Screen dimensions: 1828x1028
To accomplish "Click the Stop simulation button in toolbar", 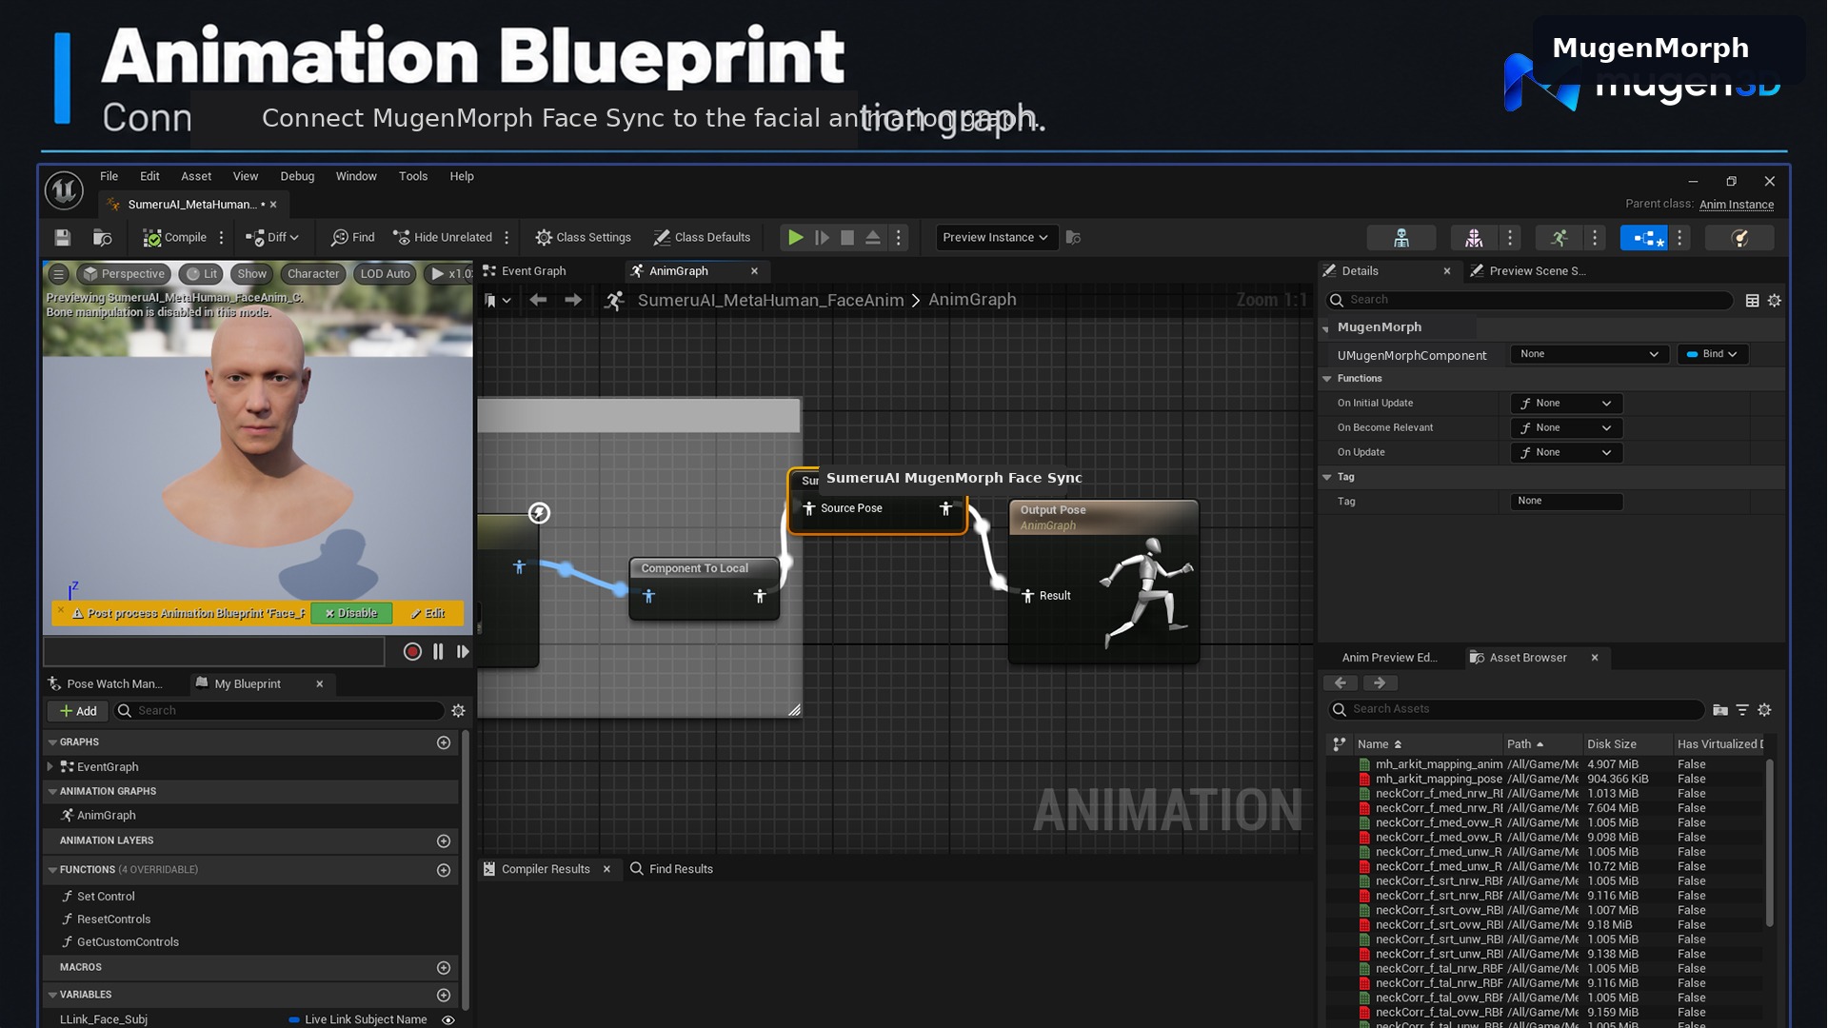I will pos(847,238).
